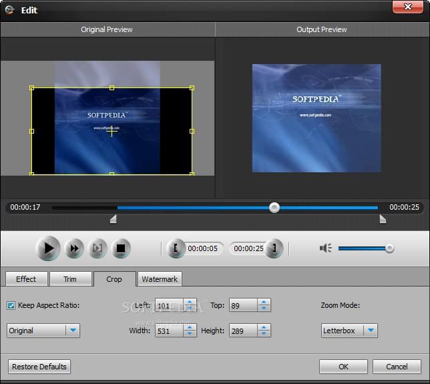
Task: Click the trim start time 00:00:05 field
Action: point(203,248)
